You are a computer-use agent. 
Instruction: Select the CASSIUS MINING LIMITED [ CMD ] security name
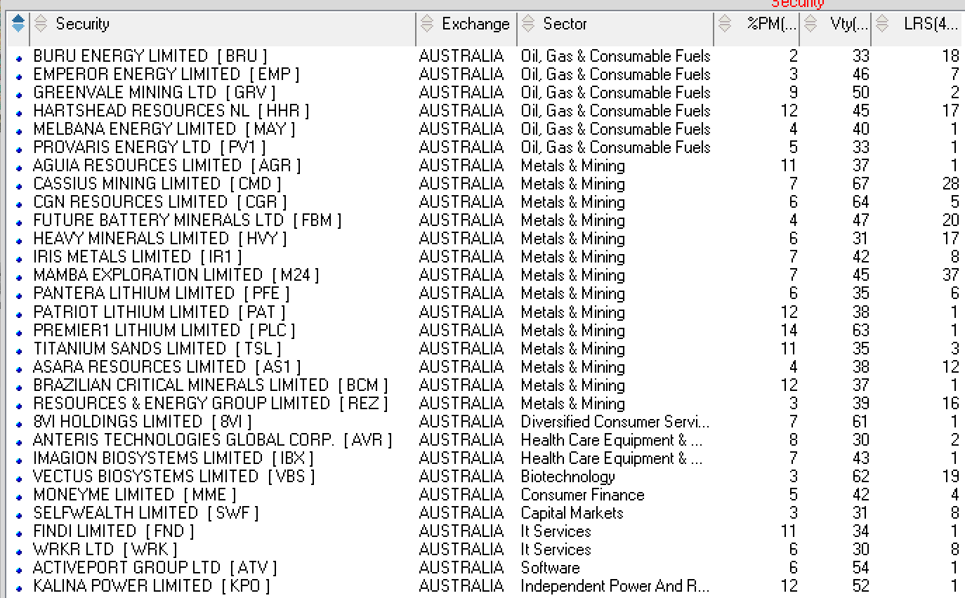pos(157,184)
